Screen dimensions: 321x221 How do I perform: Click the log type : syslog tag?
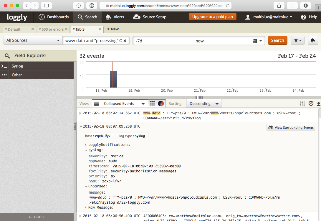(132, 136)
